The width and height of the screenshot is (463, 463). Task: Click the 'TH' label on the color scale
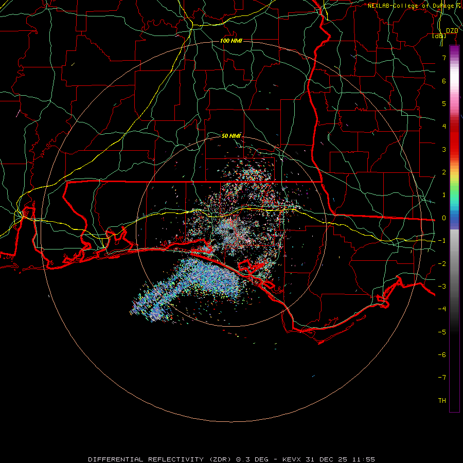pyautogui.click(x=442, y=400)
